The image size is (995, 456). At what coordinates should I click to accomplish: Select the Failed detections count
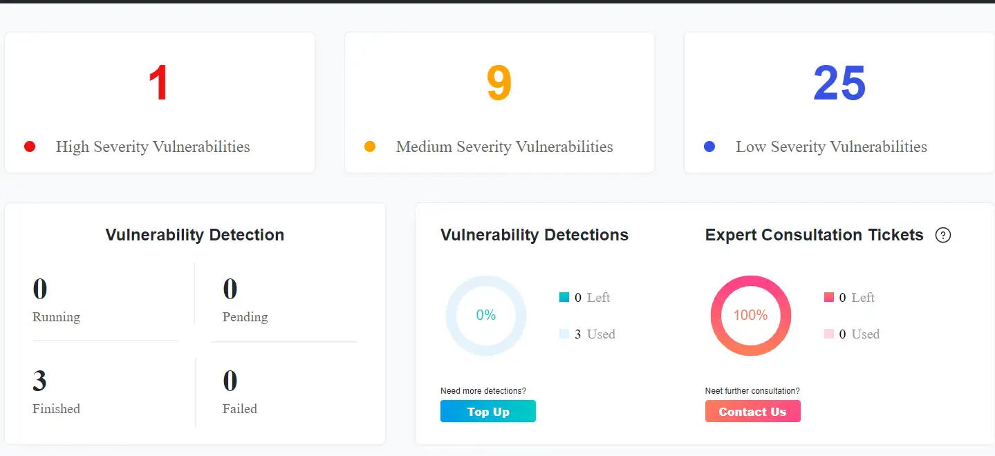click(230, 381)
